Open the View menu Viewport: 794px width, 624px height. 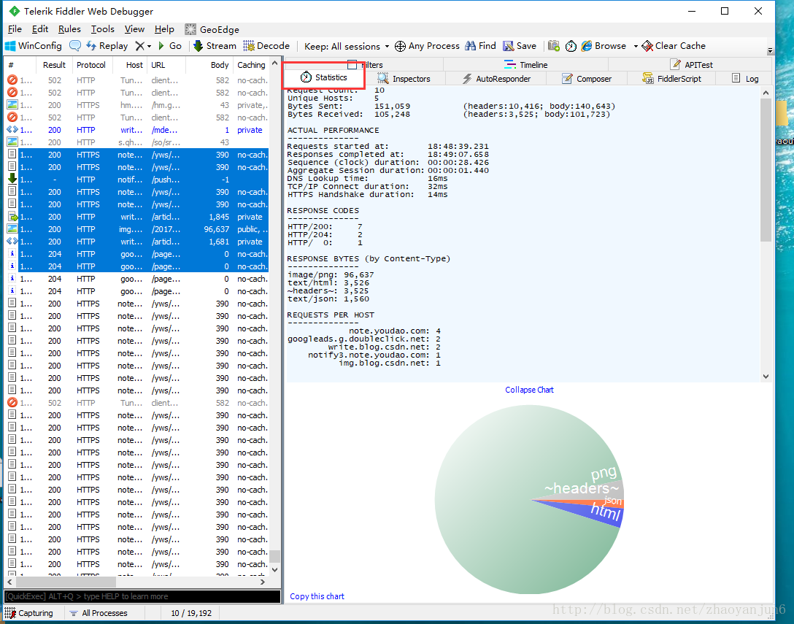(134, 29)
